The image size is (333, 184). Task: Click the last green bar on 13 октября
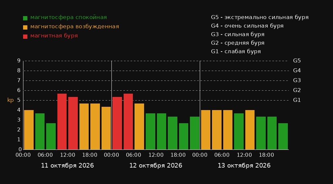tap(283, 136)
